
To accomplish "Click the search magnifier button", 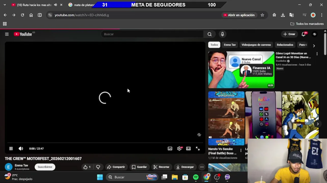I will pyautogui.click(x=210, y=34).
